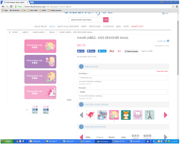Viewport: 180px width, 144px height.
Task: Show next designs with pink right arrow
Action: (x=166, y=115)
